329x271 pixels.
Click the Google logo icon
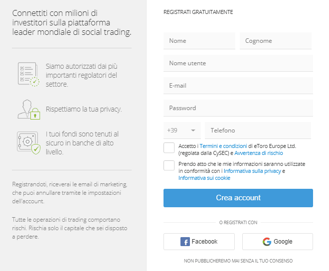[267, 242]
